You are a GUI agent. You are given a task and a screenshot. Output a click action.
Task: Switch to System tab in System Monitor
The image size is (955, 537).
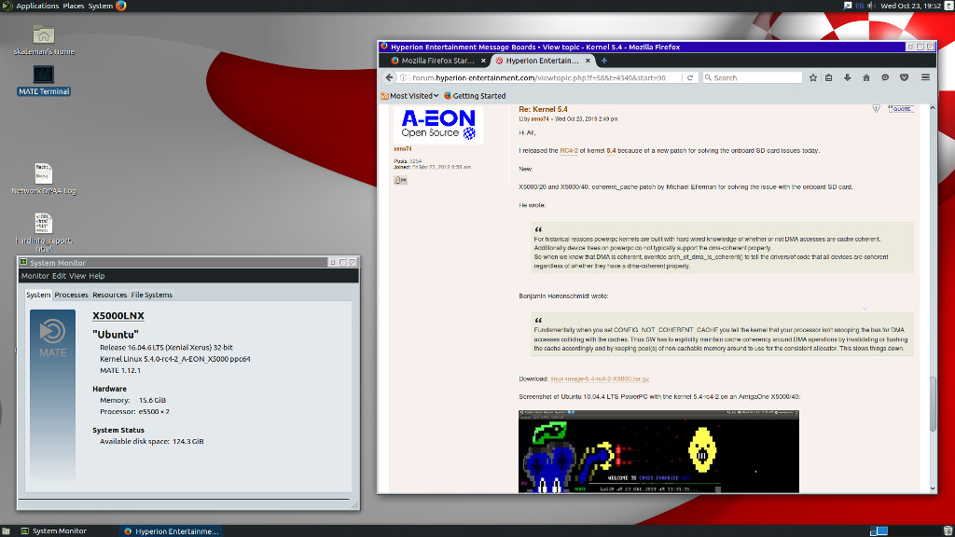[x=37, y=295]
